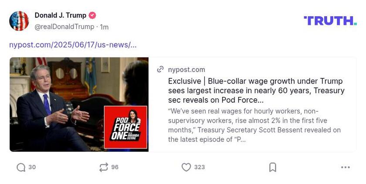Bookmark this post
Image resolution: width=366 pixels, height=184 pixels.
273,167
